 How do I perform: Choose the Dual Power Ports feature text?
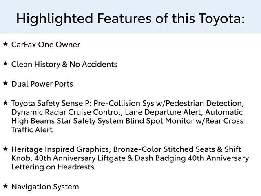click(x=42, y=84)
